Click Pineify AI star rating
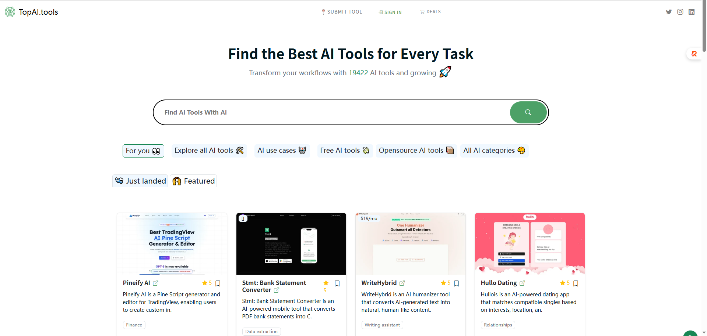This screenshot has width=707, height=336. point(207,283)
